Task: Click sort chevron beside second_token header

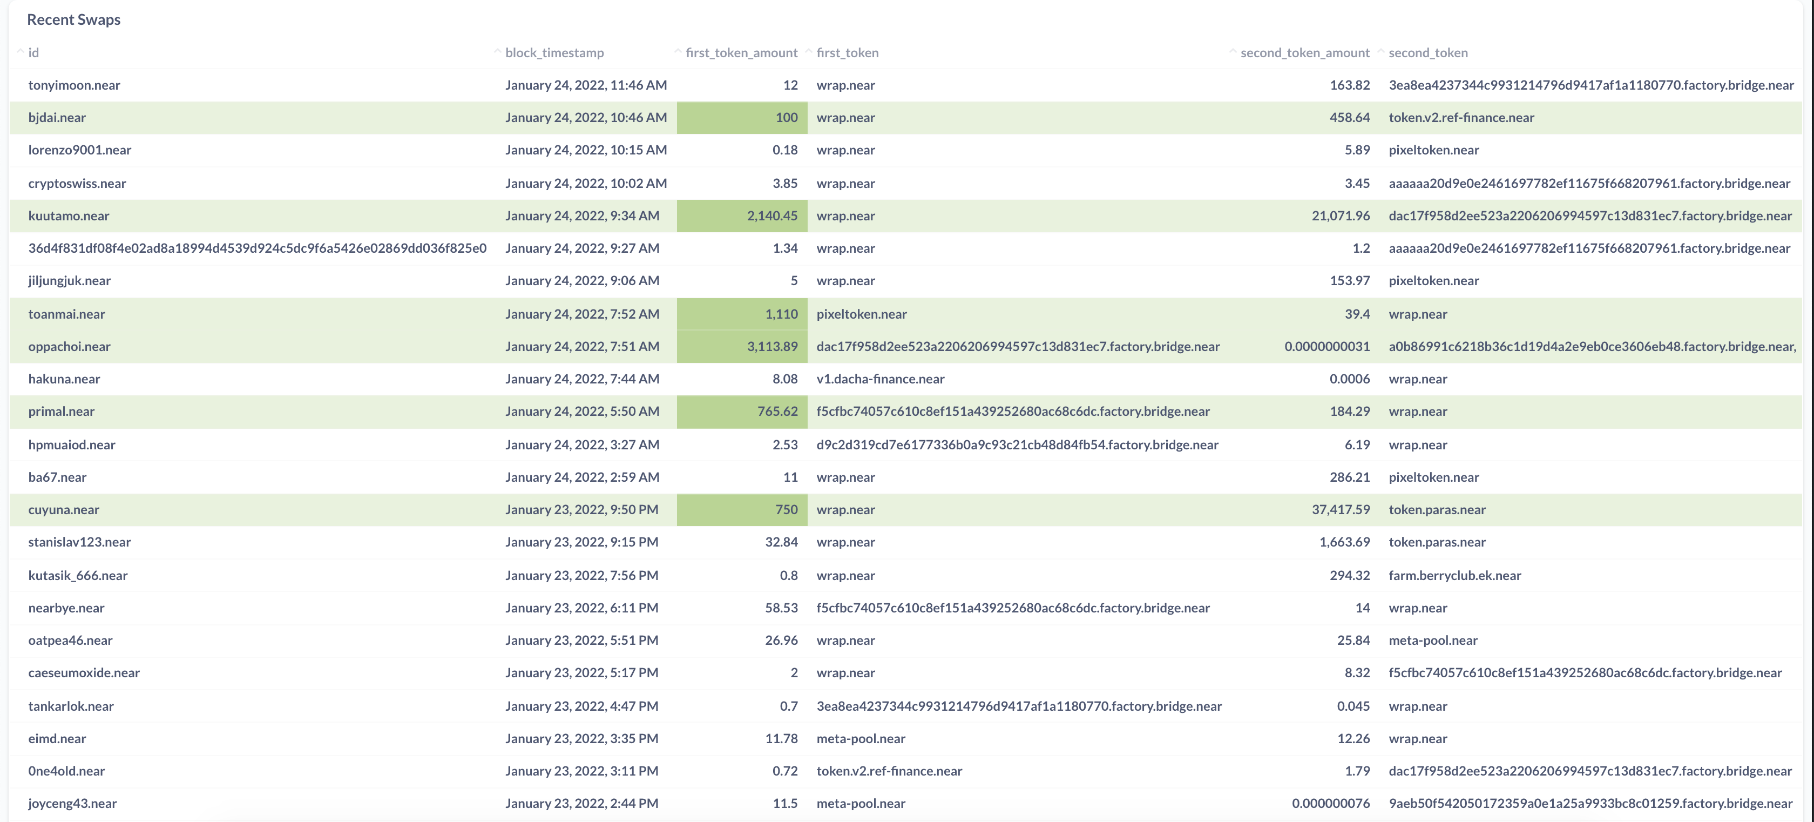Action: pyautogui.click(x=1380, y=51)
